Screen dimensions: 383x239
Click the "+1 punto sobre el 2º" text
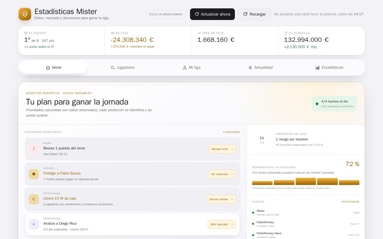click(x=39, y=47)
